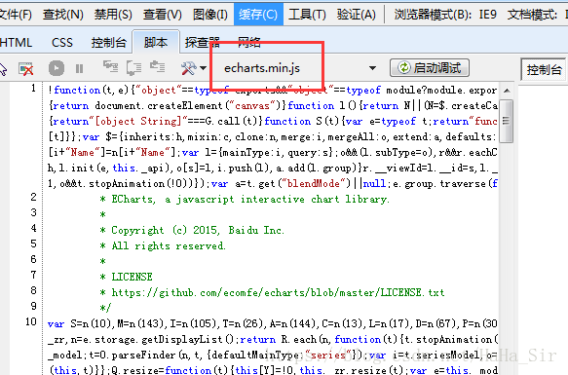Click the select element pointer icon
Screen dimensions: 568x375
[4, 68]
